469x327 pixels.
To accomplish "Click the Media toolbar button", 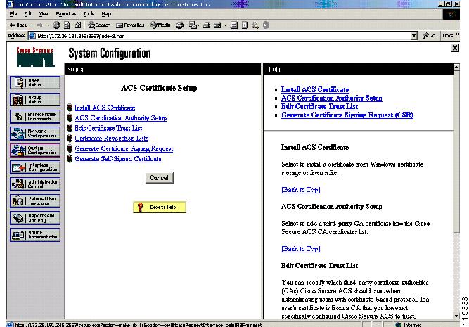I will 160,25.
